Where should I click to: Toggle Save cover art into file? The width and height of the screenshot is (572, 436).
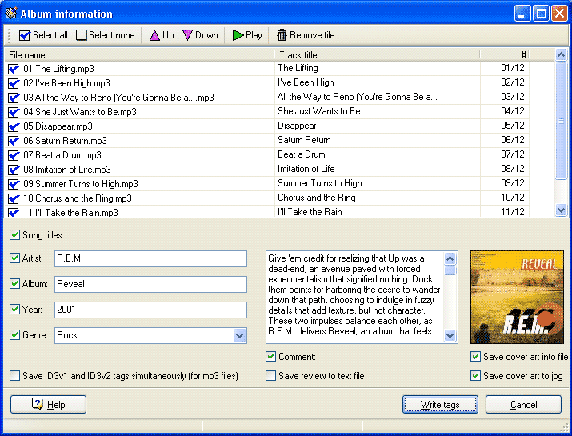click(x=475, y=357)
